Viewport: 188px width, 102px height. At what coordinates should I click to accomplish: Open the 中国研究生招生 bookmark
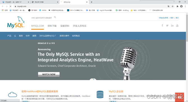coord(56,10)
